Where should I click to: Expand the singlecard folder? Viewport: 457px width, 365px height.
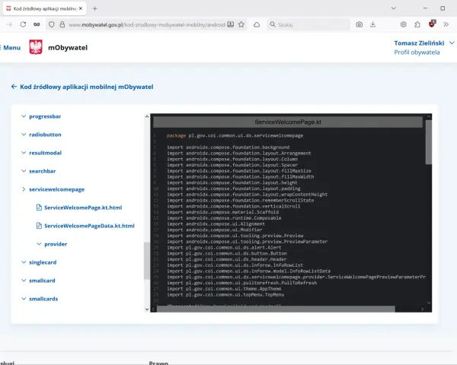(43, 262)
